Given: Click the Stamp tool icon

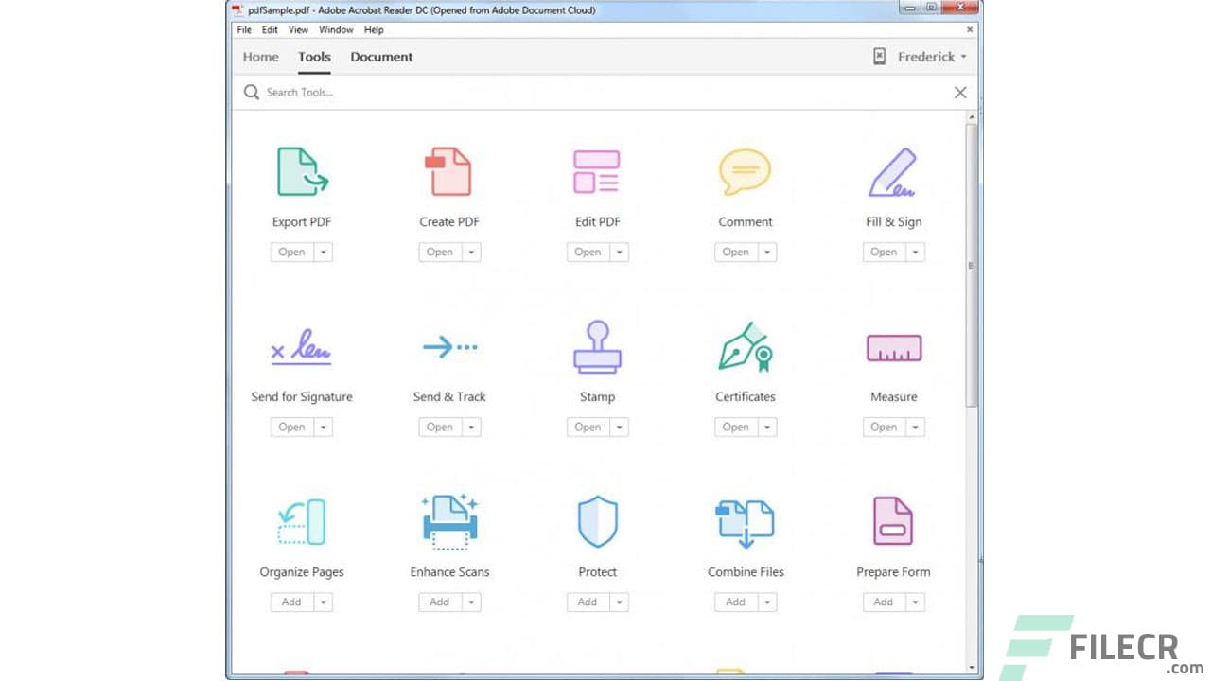Looking at the screenshot, I should [x=597, y=346].
